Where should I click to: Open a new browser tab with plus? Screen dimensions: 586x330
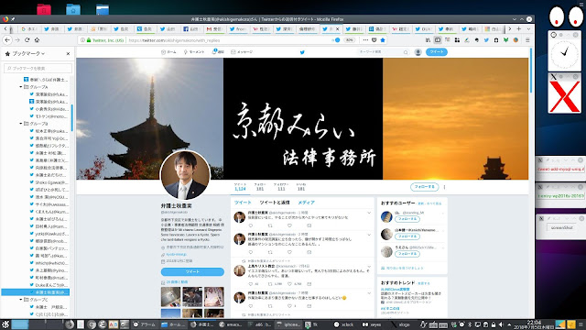[519, 28]
